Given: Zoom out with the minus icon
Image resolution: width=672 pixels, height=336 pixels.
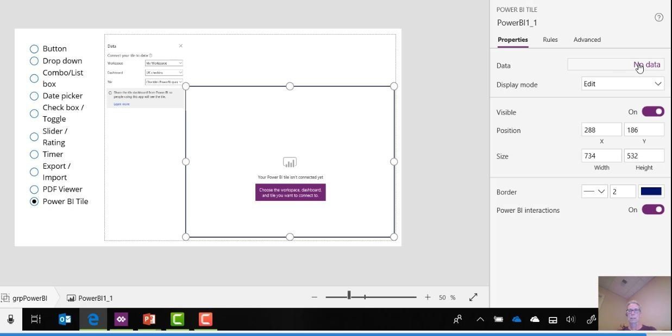Looking at the screenshot, I should 315,297.
